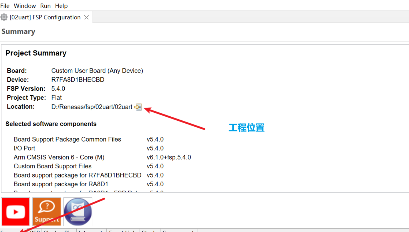Select the I/O Port component row

click(x=25, y=148)
